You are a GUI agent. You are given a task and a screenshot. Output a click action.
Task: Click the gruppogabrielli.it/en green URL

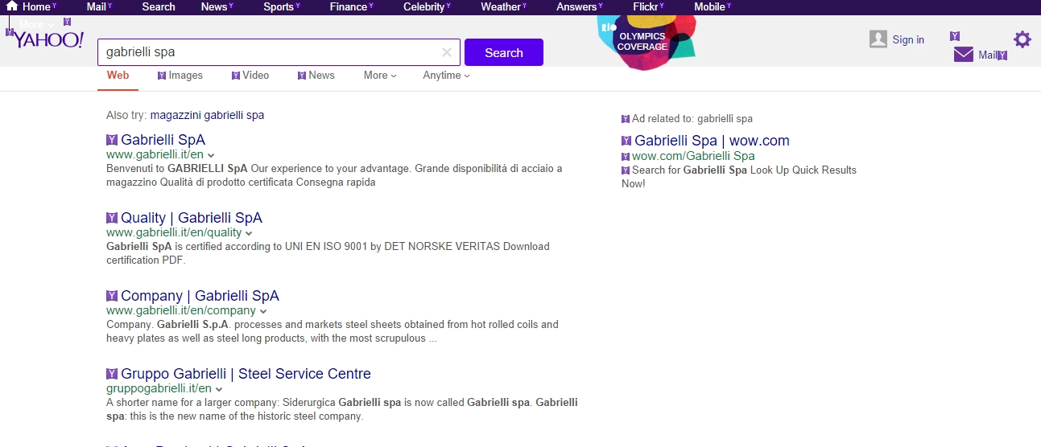click(x=159, y=389)
